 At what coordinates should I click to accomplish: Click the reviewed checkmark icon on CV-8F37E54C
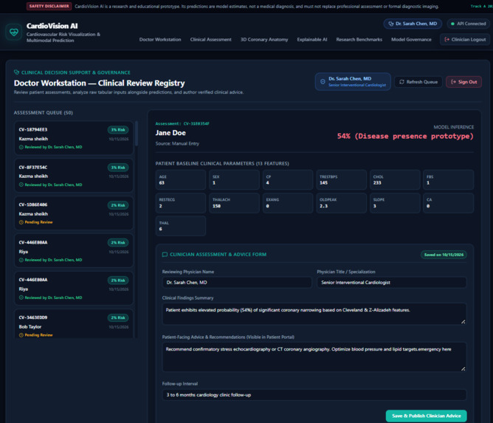pos(21,185)
